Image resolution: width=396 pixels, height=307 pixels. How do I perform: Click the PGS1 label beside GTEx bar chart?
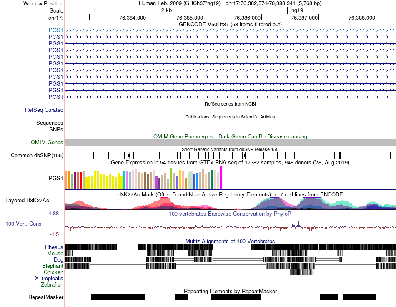pyautogui.click(x=56, y=179)
